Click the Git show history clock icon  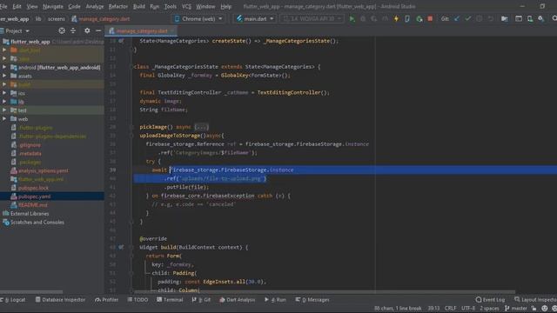[x=480, y=19]
